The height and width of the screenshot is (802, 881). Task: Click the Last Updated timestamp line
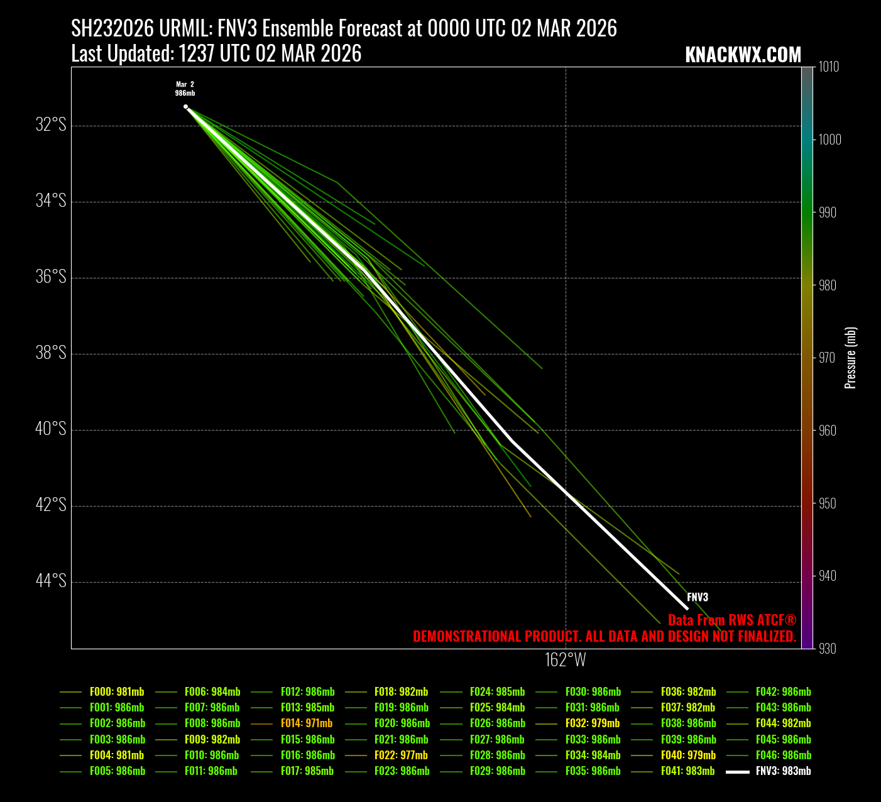tap(216, 54)
